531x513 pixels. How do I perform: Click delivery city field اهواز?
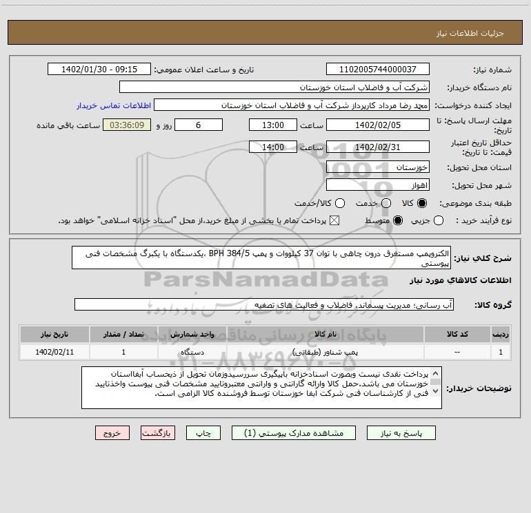378,185
